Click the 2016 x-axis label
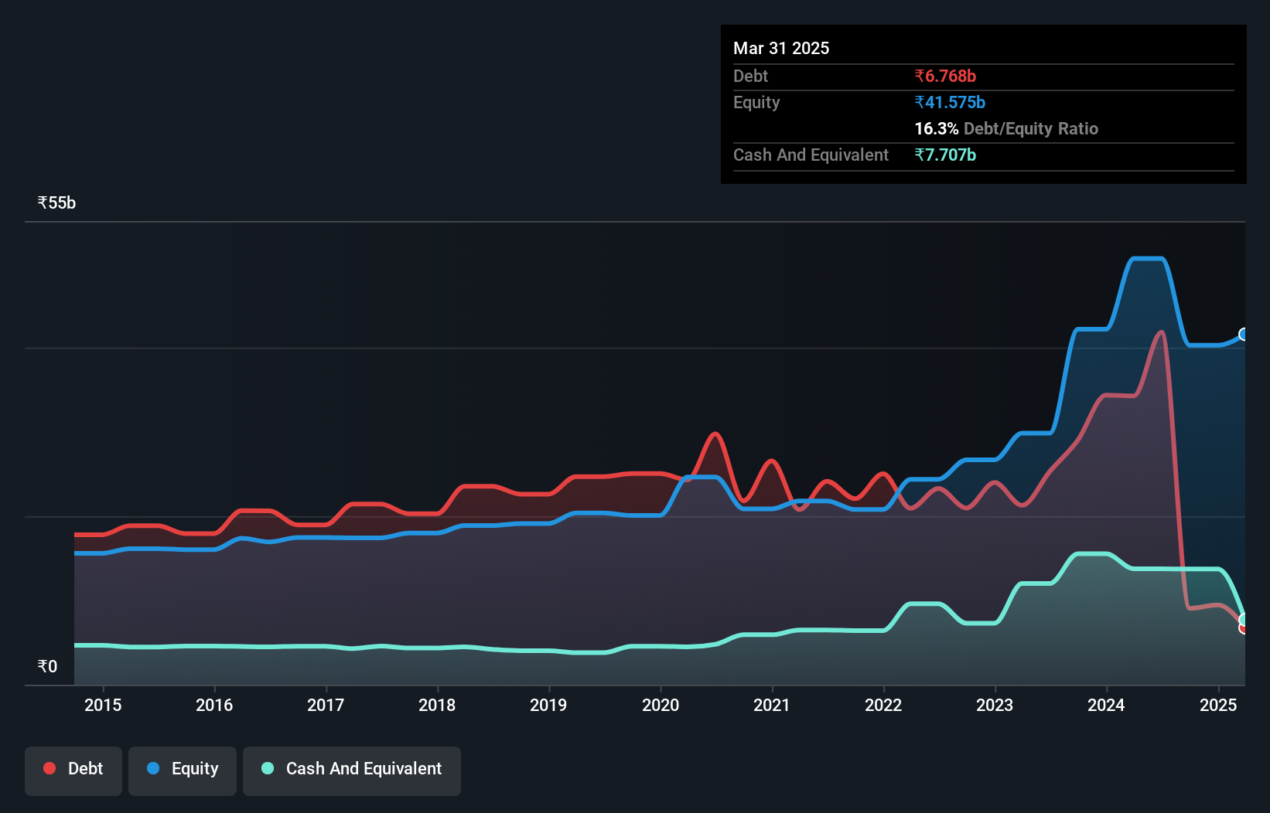The image size is (1270, 813). (214, 705)
